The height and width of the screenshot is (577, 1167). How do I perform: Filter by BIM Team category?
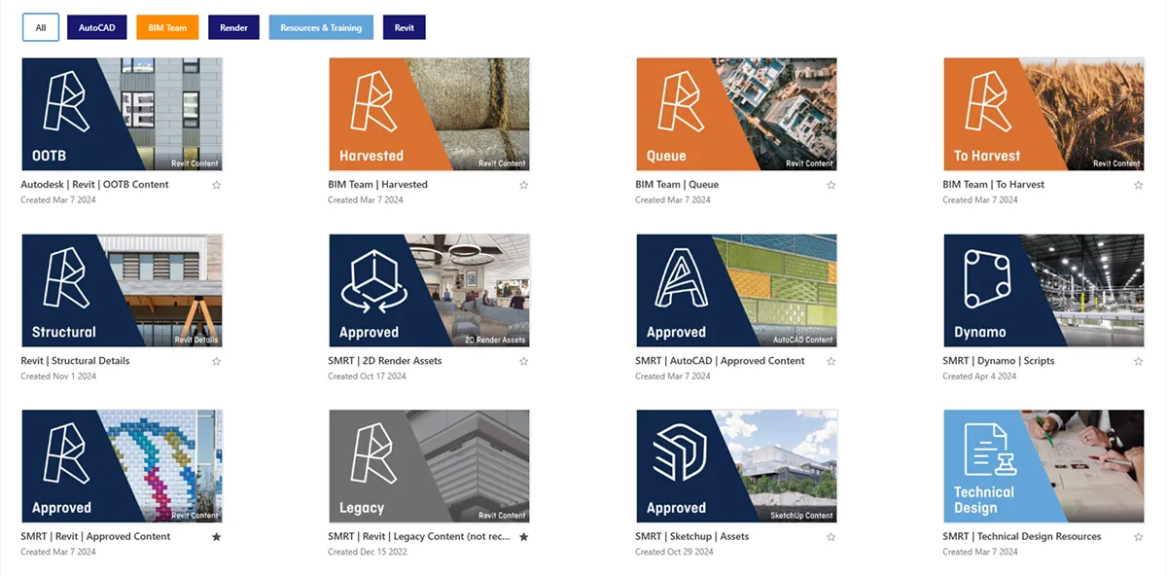(167, 27)
